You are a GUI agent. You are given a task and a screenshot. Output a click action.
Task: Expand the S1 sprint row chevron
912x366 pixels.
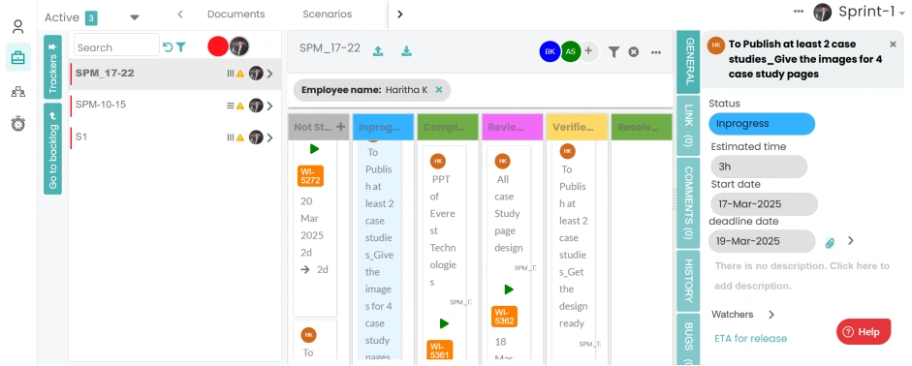[269, 137]
